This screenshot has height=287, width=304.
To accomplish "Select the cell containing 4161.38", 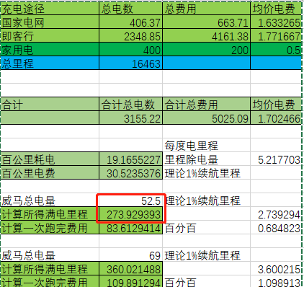I will [x=206, y=36].
